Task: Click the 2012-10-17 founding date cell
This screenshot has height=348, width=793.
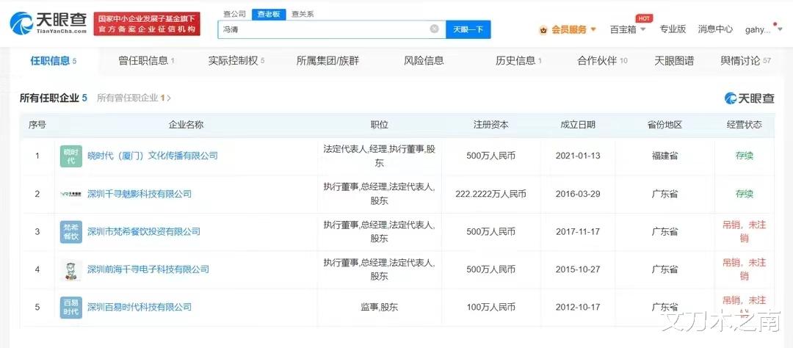Action: 578,307
